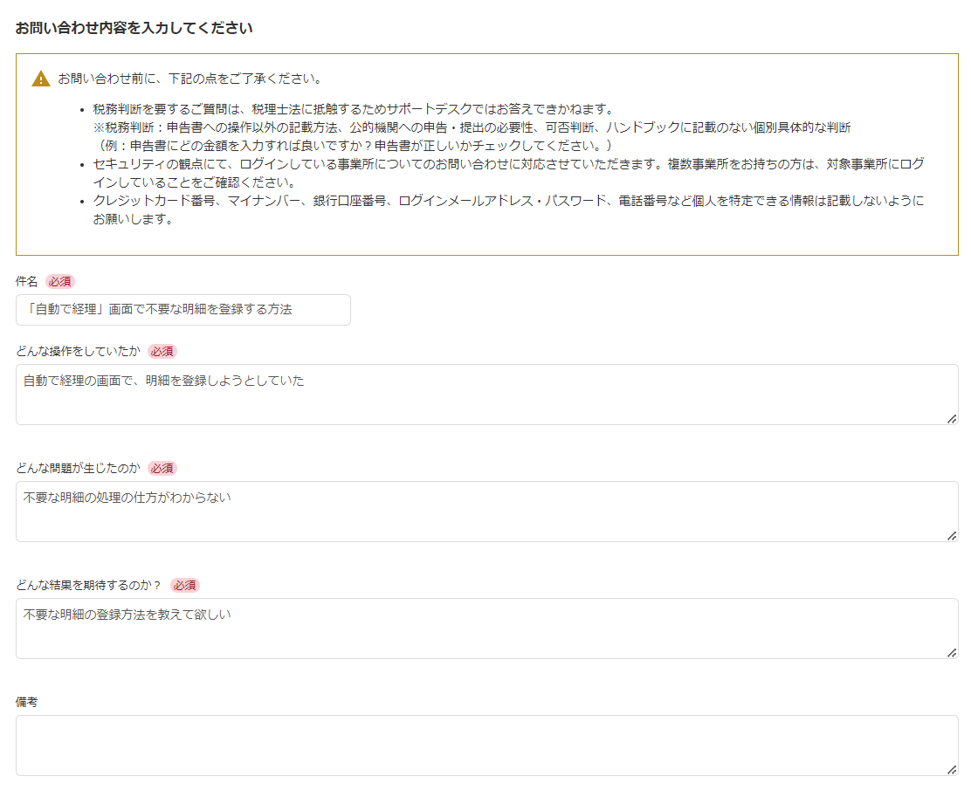The width and height of the screenshot is (971, 790).
Task: Click the yellow warning triangle icon
Action: pos(41,79)
